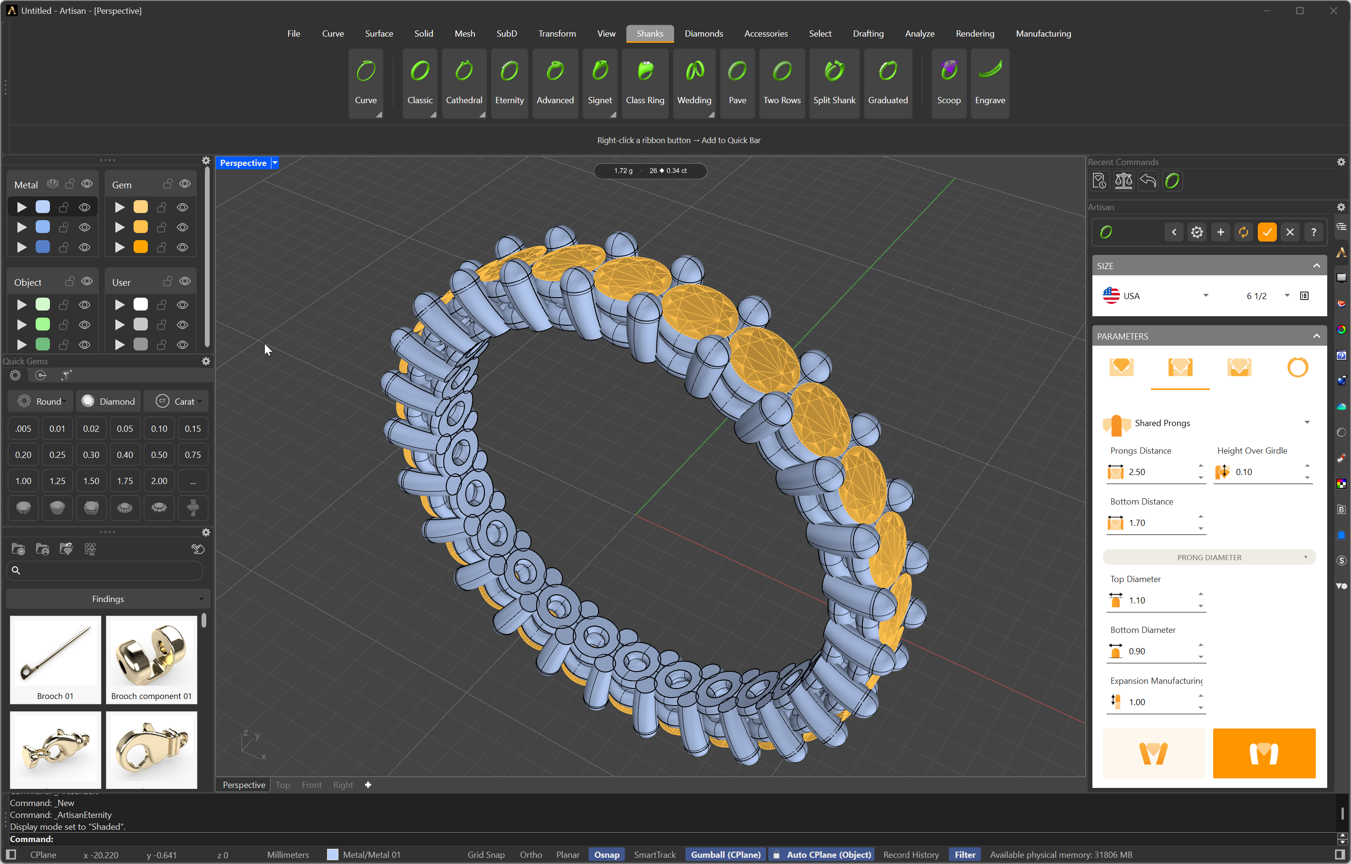Collapse the SIZE section
This screenshot has height=864, width=1351.
point(1316,265)
